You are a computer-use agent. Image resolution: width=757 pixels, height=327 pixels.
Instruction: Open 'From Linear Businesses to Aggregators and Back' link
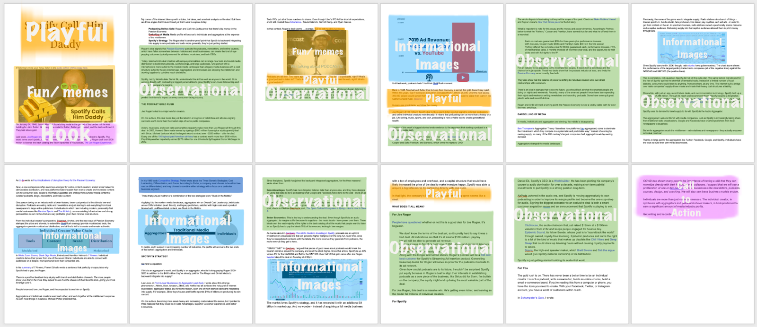(178, 283)
